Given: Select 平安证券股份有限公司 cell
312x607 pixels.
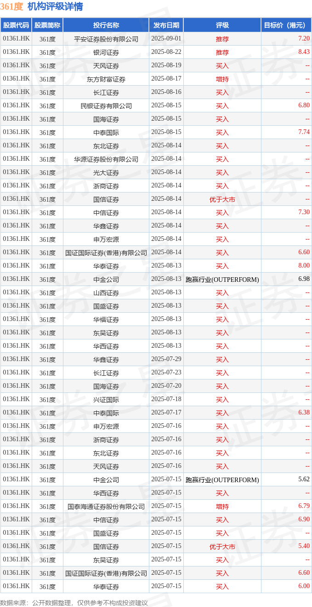Looking at the screenshot, I should [x=106, y=39].
